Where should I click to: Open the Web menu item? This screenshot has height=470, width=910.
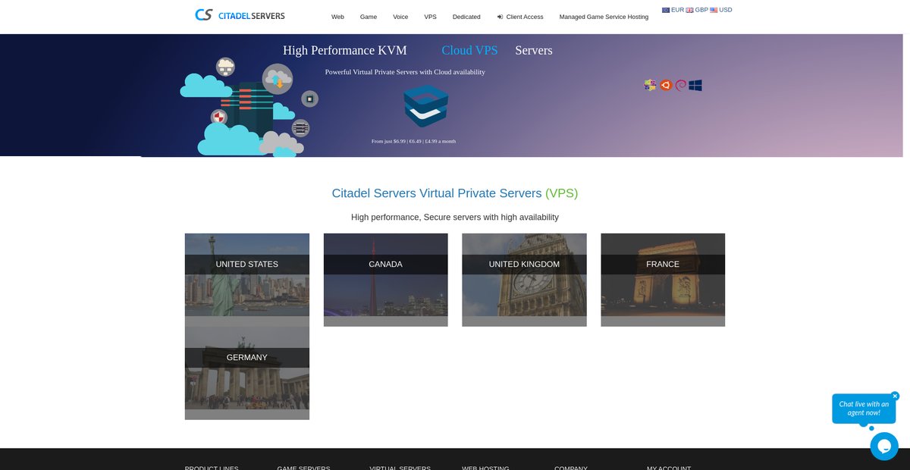pyautogui.click(x=337, y=17)
